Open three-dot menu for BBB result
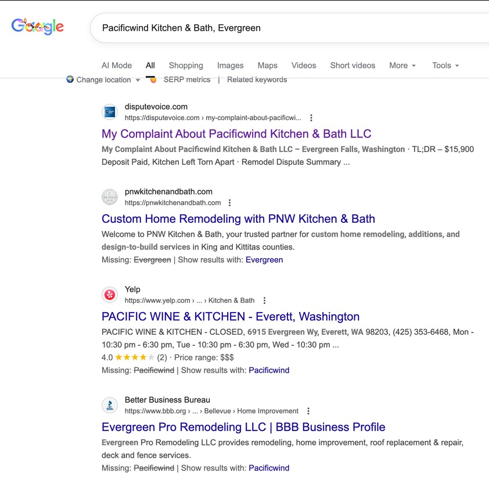Viewport: 489px width, 478px height. point(308,411)
